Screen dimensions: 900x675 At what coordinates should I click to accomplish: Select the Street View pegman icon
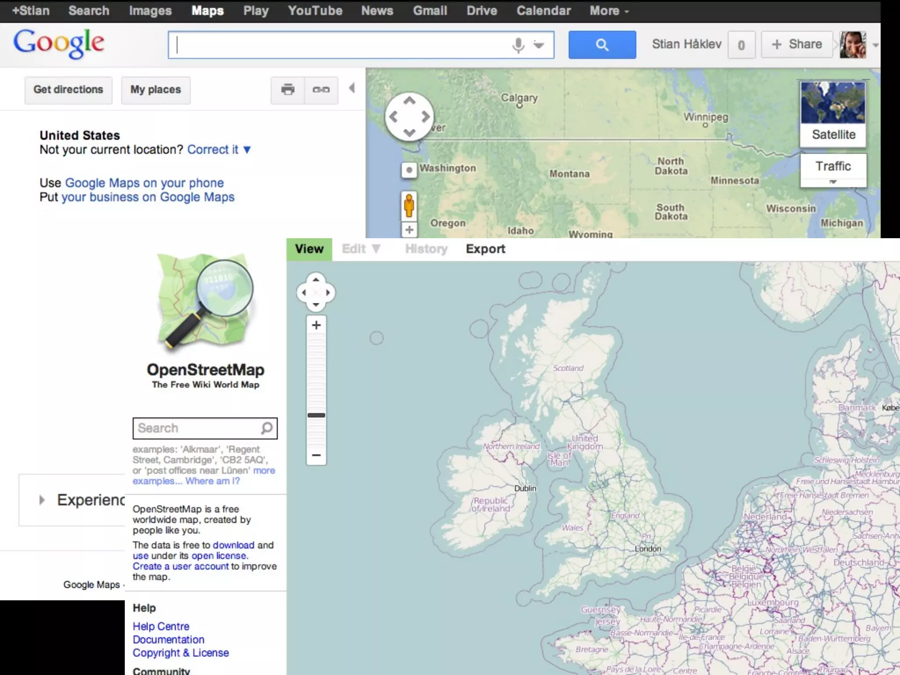click(x=409, y=206)
